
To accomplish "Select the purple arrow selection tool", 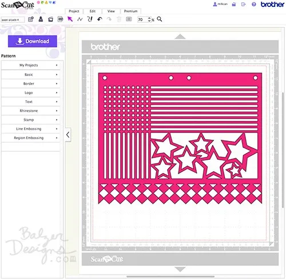I will 70,19.
